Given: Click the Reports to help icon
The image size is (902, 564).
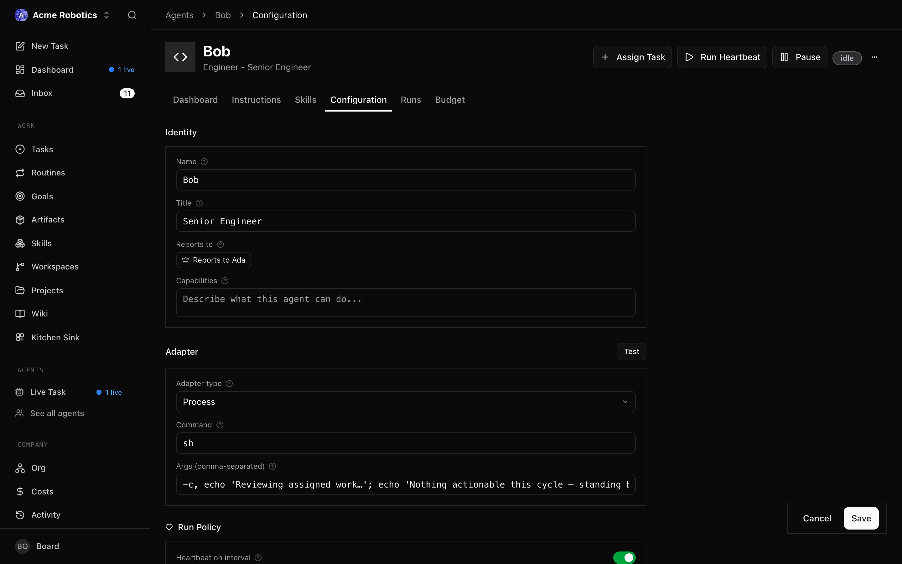Looking at the screenshot, I should pos(221,244).
